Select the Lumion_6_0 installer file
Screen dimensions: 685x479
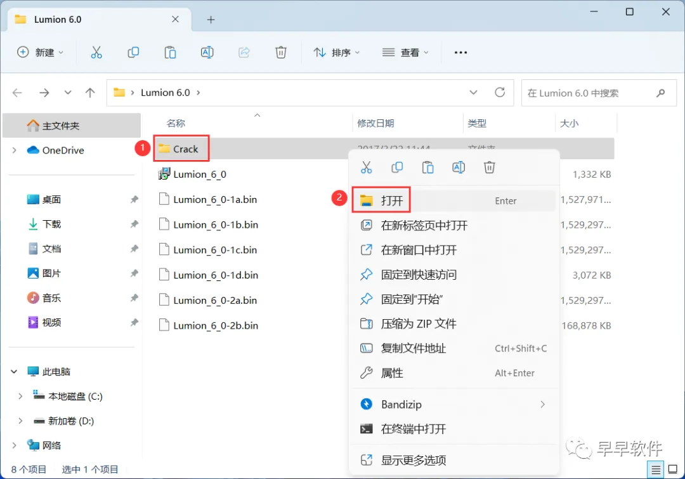click(192, 174)
